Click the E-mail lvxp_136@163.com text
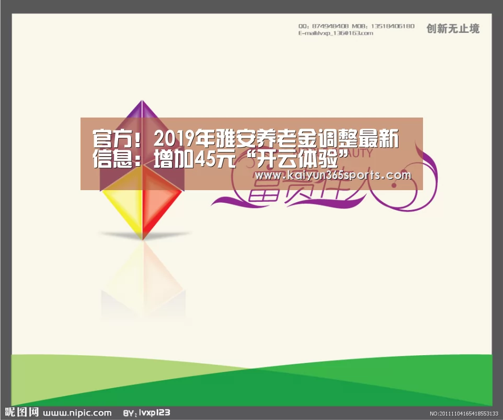Image resolution: width=503 pixels, height=420 pixels. (336, 33)
